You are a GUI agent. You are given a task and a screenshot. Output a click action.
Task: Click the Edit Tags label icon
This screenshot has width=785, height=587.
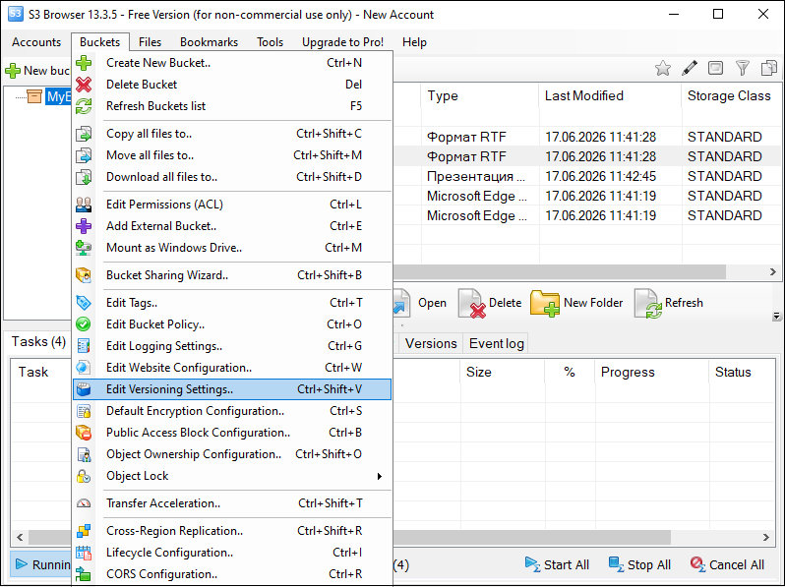(x=84, y=303)
